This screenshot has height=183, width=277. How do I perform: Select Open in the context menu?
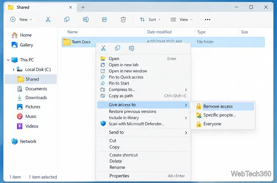pos(144,59)
